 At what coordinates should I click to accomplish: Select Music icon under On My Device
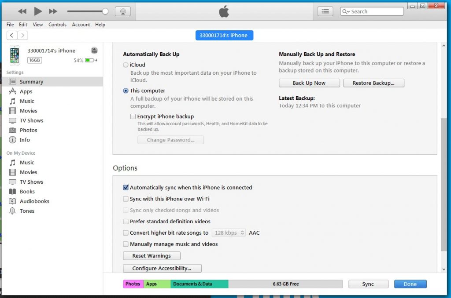12,163
